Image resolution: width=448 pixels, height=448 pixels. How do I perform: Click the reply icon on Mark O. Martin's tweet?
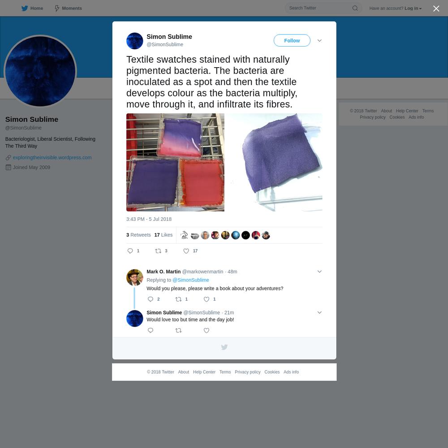pos(150,299)
